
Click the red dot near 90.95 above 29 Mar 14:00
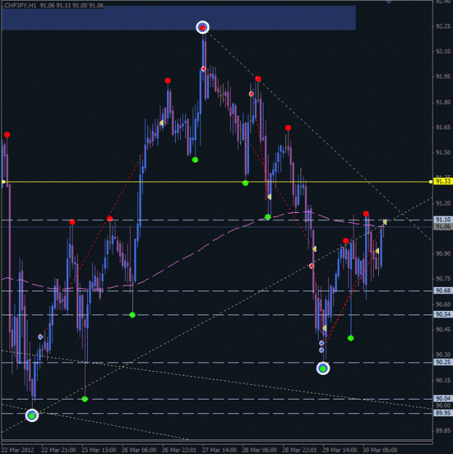tap(346, 241)
